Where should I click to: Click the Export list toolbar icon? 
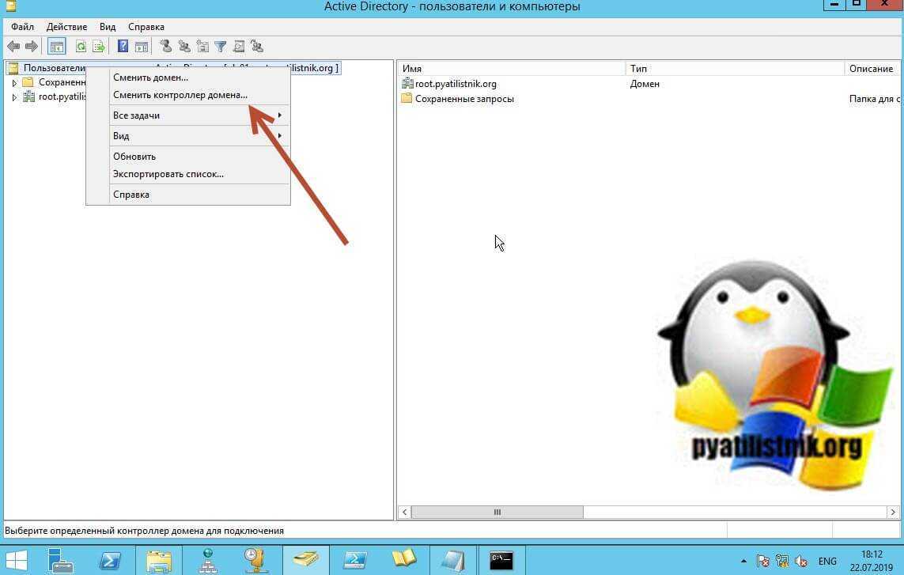pos(99,47)
